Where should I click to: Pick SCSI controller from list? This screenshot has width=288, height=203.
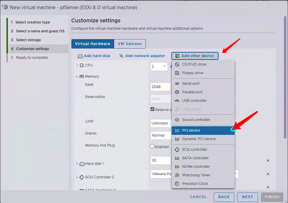195,149
